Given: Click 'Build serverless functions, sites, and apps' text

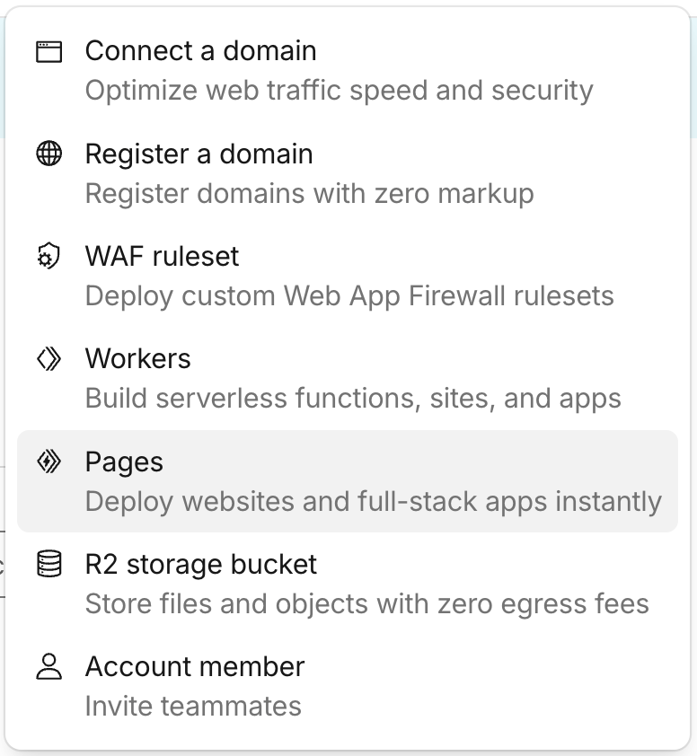Looking at the screenshot, I should click(x=352, y=398).
